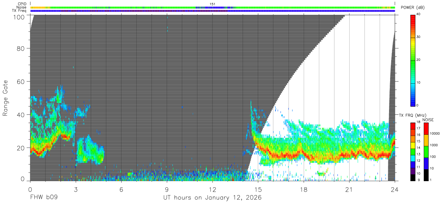Image resolution: width=444 pixels, height=205 pixels.
Task: Click range gate tick label 40
Action: pyautogui.click(x=21, y=115)
